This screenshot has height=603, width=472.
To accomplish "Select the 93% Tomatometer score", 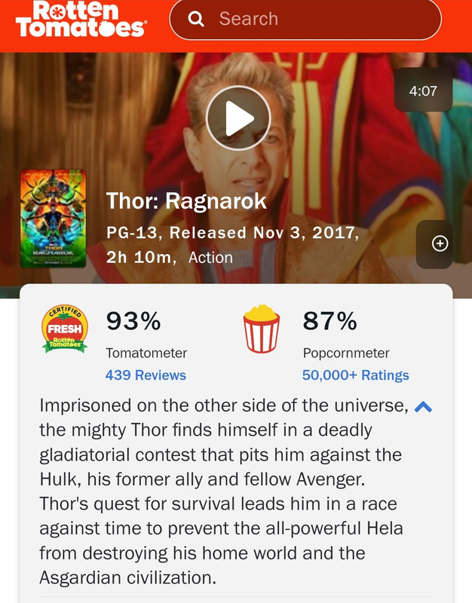I will click(x=133, y=321).
